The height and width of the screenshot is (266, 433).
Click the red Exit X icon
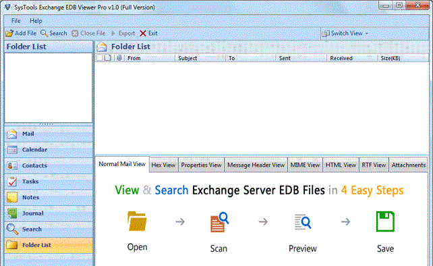click(143, 34)
